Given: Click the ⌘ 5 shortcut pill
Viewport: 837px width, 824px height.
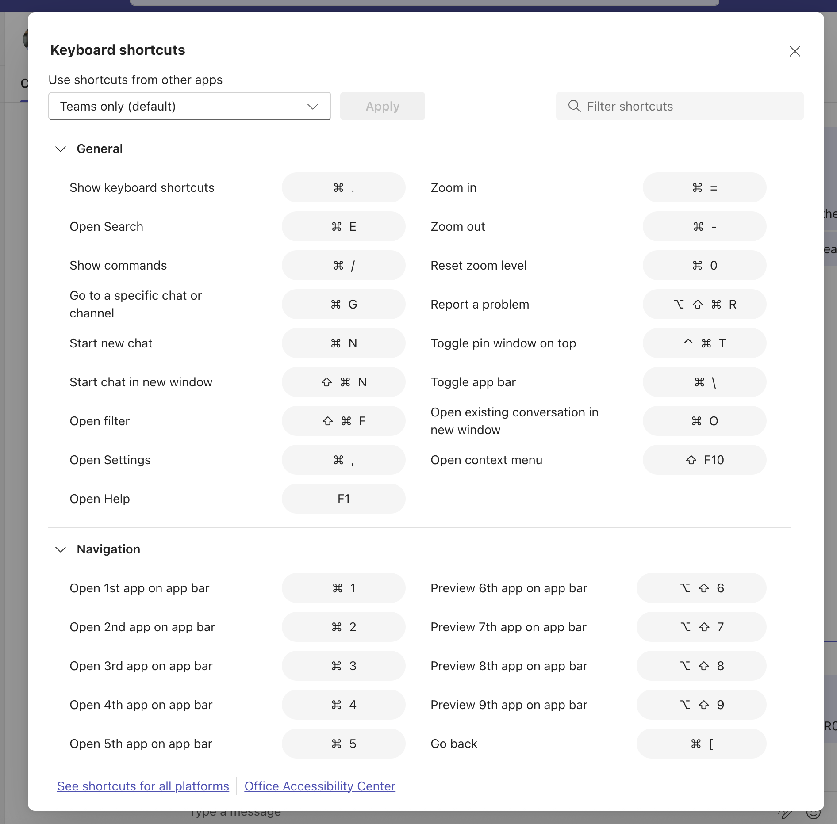Looking at the screenshot, I should (x=343, y=744).
